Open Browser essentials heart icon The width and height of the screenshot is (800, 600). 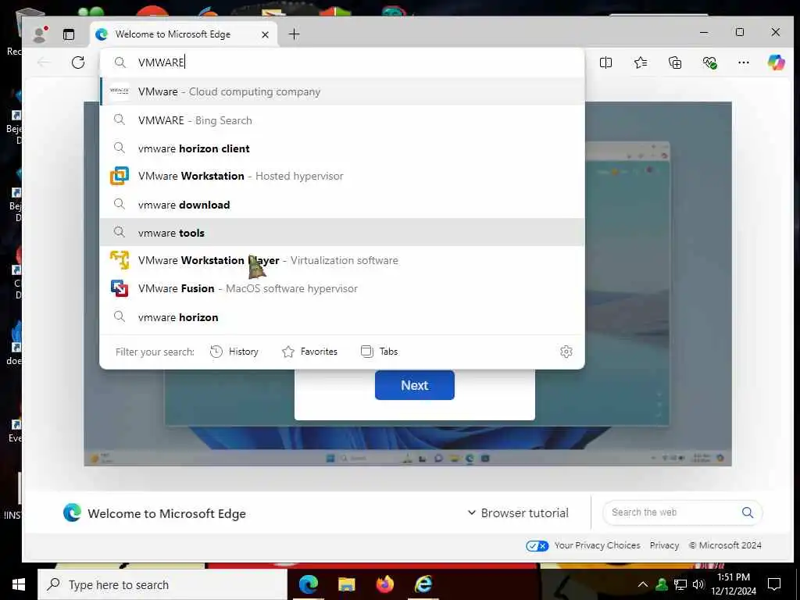click(709, 62)
